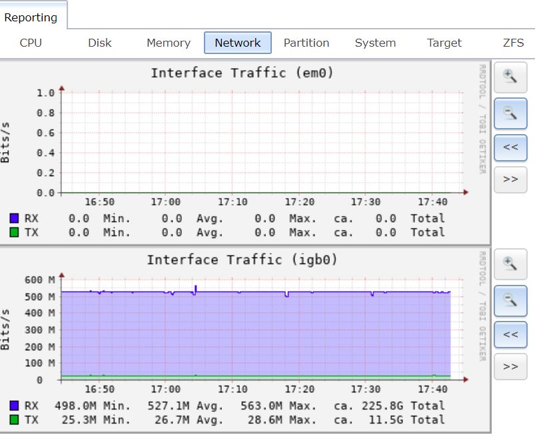Switch to the System report tab
The image size is (535, 437).
point(375,43)
